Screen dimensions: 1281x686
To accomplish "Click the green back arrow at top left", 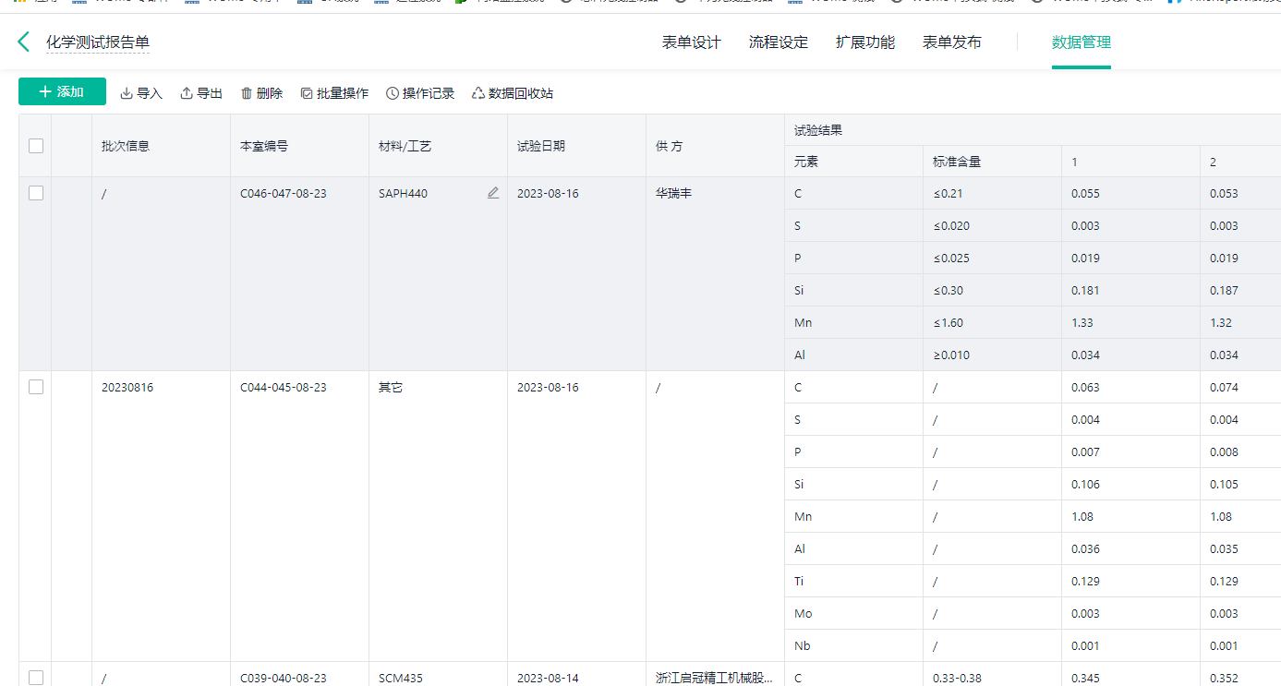I will pyautogui.click(x=23, y=42).
